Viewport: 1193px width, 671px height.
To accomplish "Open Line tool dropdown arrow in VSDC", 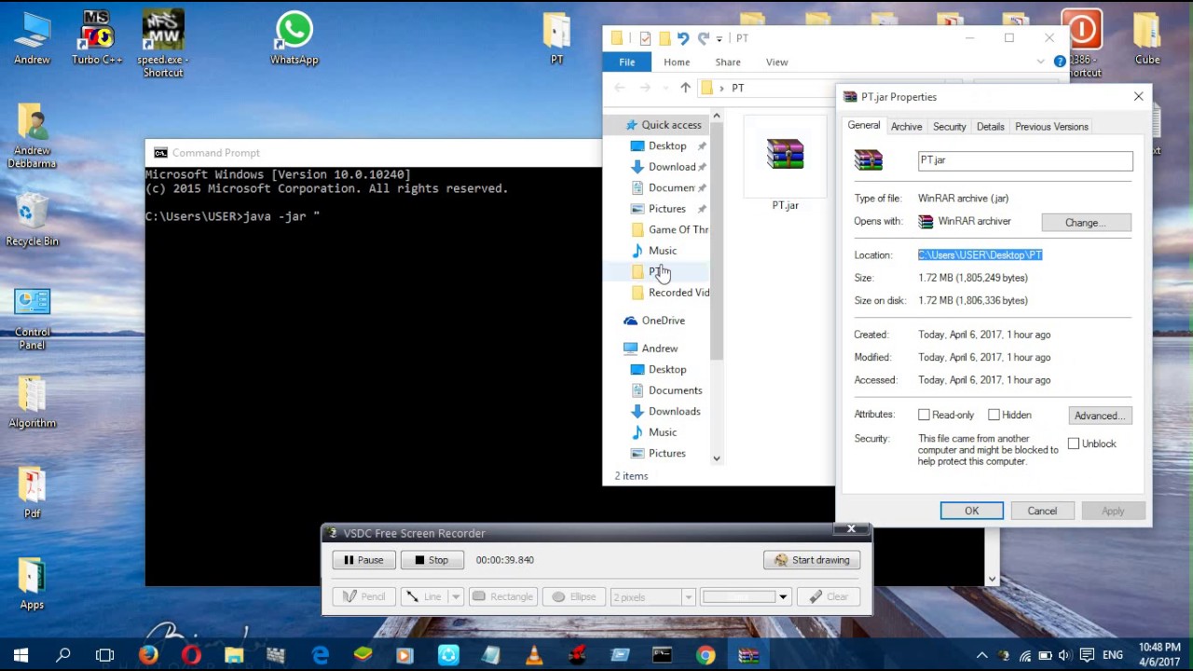I will [456, 596].
